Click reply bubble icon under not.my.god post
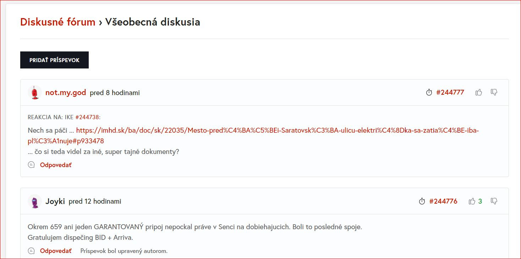 pos(31,165)
